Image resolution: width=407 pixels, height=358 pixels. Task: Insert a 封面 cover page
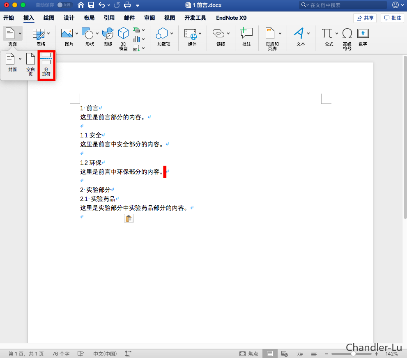coord(10,59)
